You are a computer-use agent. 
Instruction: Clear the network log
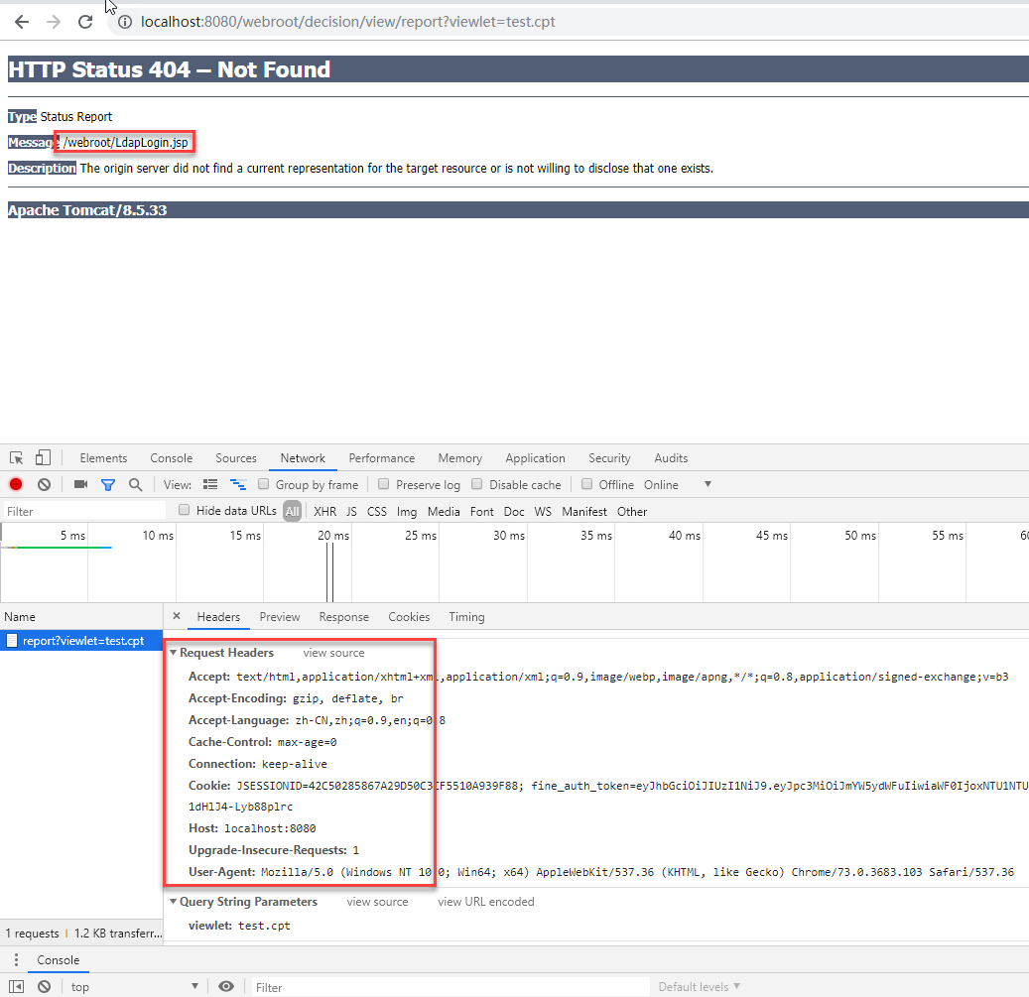pos(44,485)
